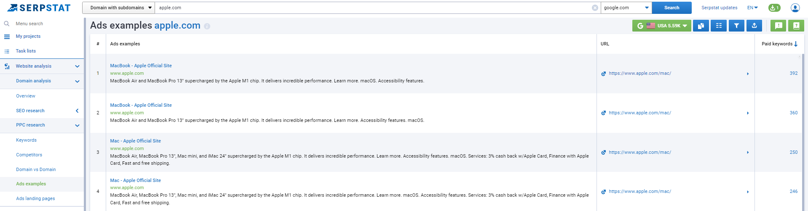808x211 pixels.
Task: Open the feedback speech-bubble button
Action: click(779, 26)
